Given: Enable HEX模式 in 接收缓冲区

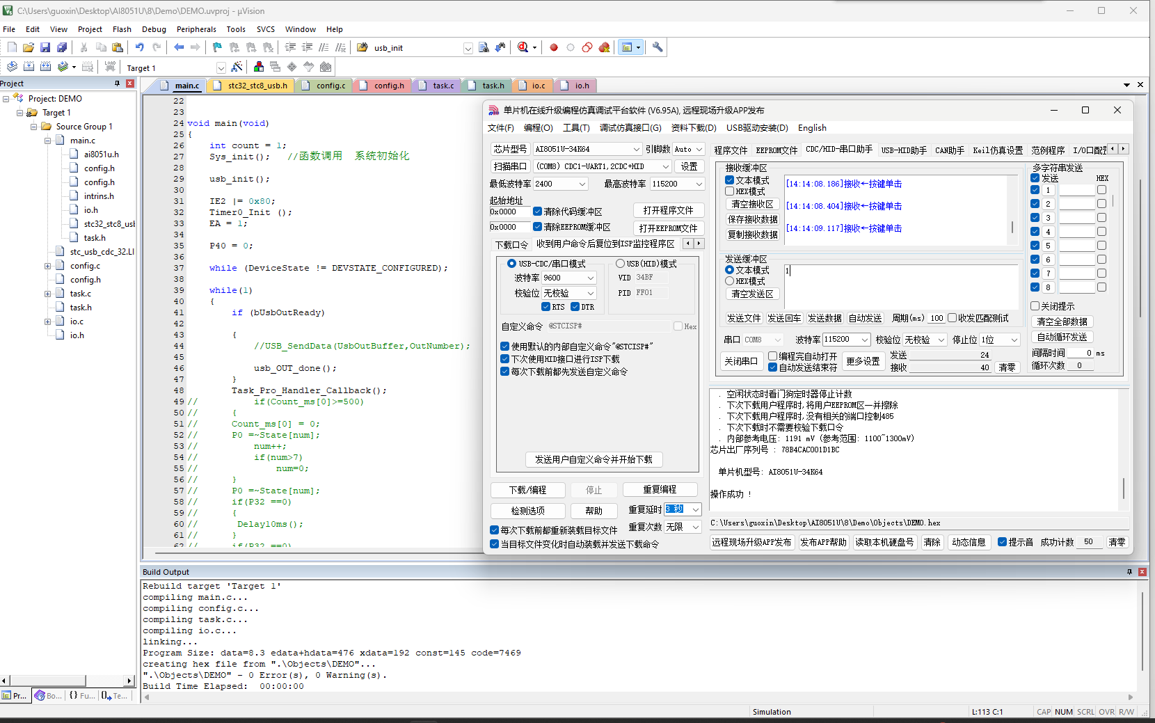Looking at the screenshot, I should [730, 191].
